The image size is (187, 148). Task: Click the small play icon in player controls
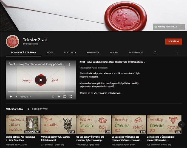(11, 97)
